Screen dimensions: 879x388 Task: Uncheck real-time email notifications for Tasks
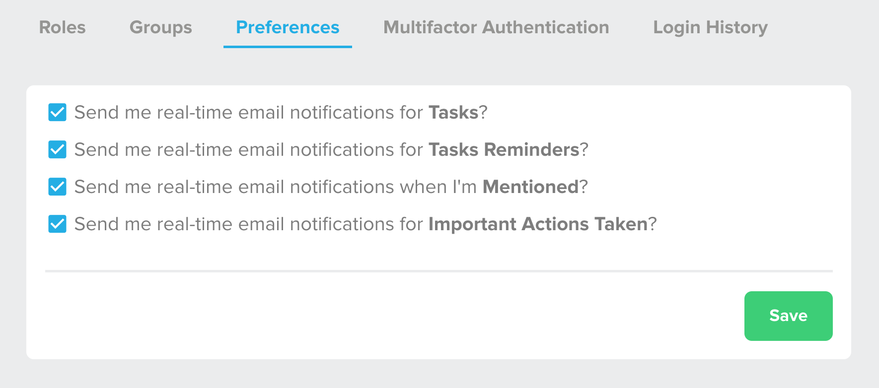[57, 113]
